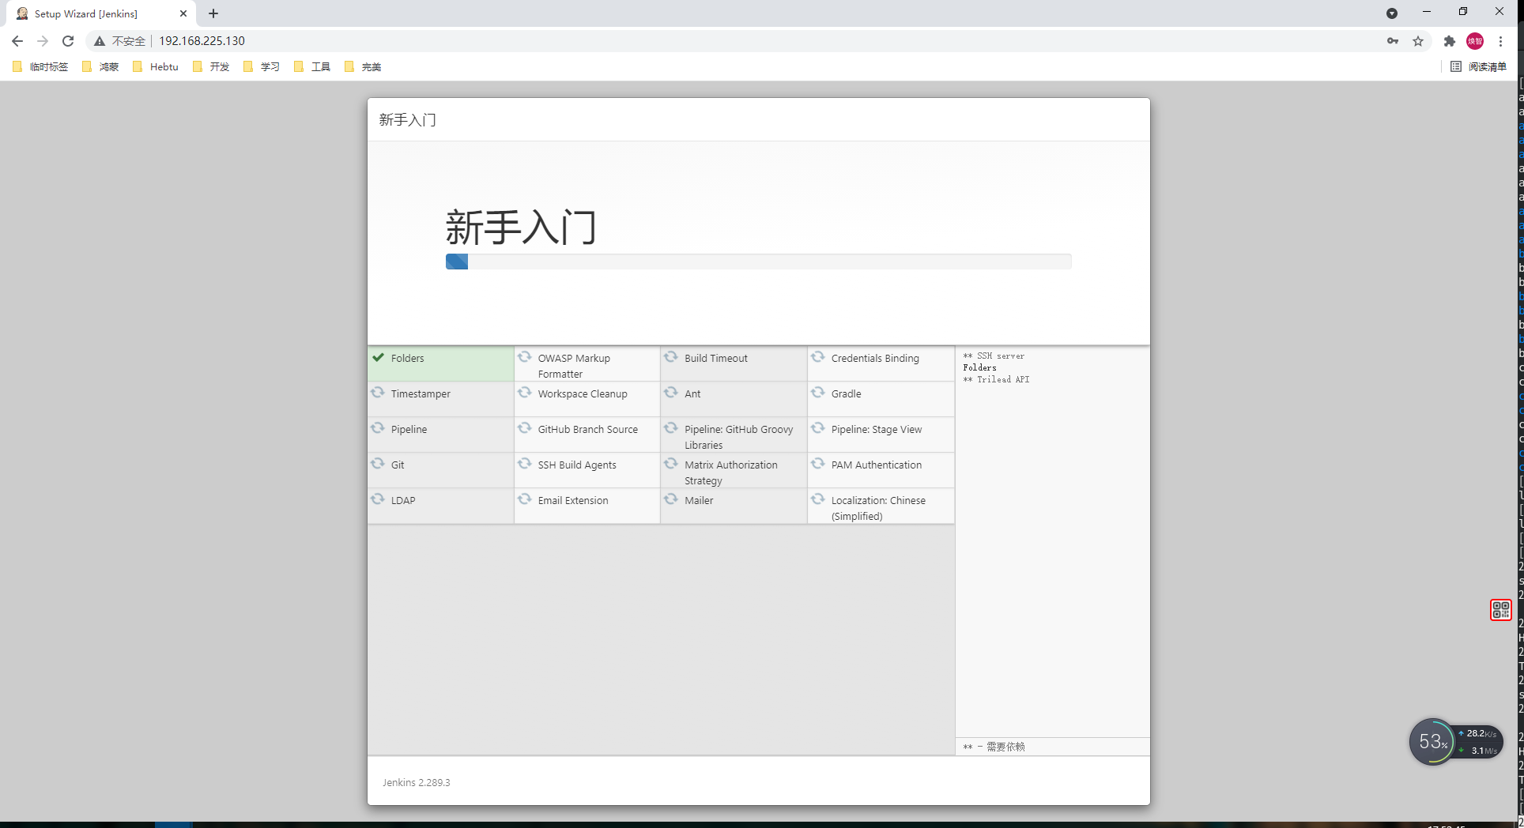1524x828 pixels.
Task: Open the browser extensions puzzle icon
Action: (1449, 41)
